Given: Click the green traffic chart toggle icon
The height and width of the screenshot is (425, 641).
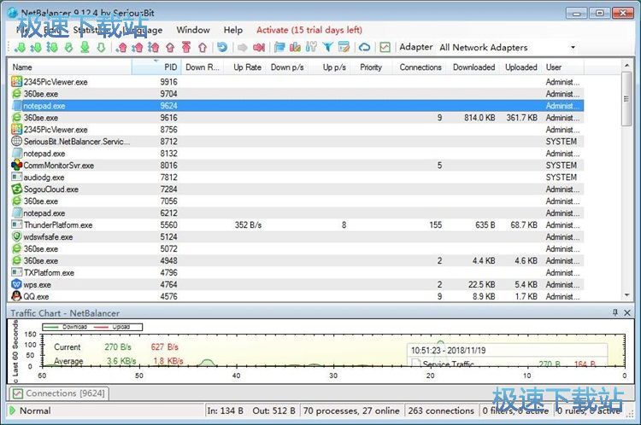Looking at the screenshot, I should coord(385,47).
